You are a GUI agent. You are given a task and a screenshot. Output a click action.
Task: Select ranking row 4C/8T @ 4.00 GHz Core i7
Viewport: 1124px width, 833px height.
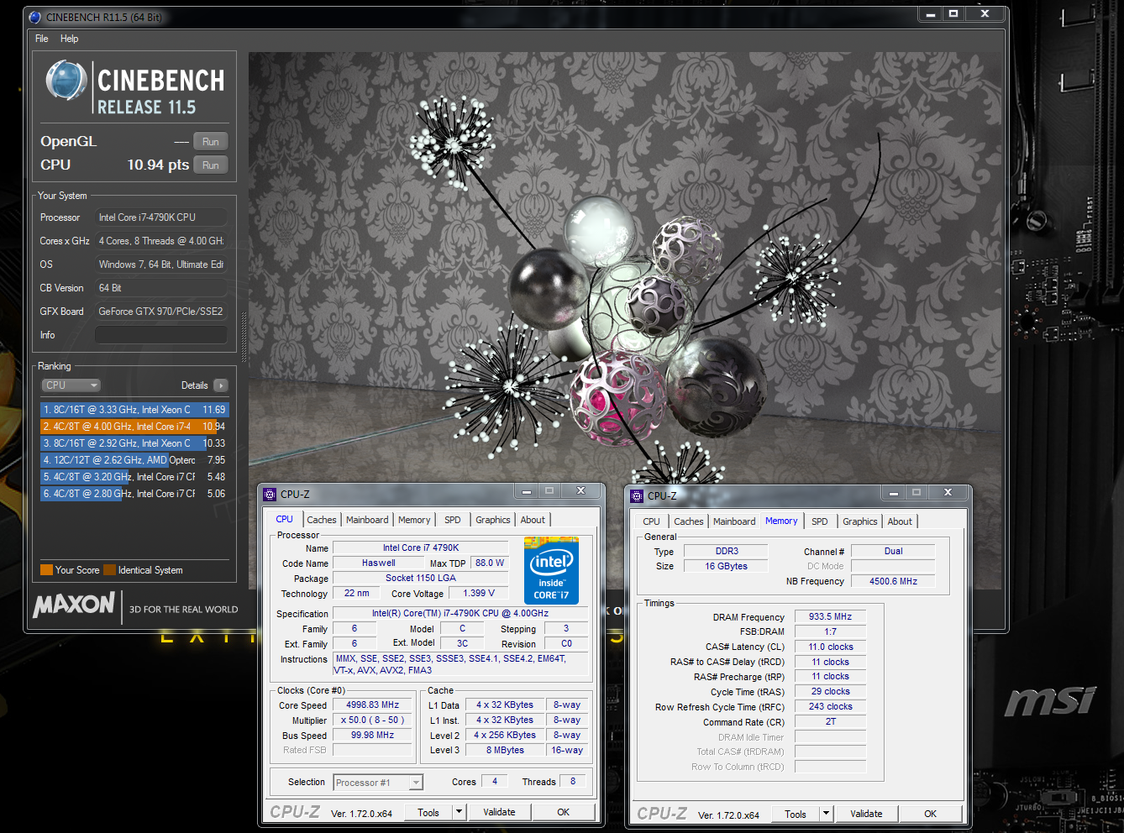click(134, 427)
